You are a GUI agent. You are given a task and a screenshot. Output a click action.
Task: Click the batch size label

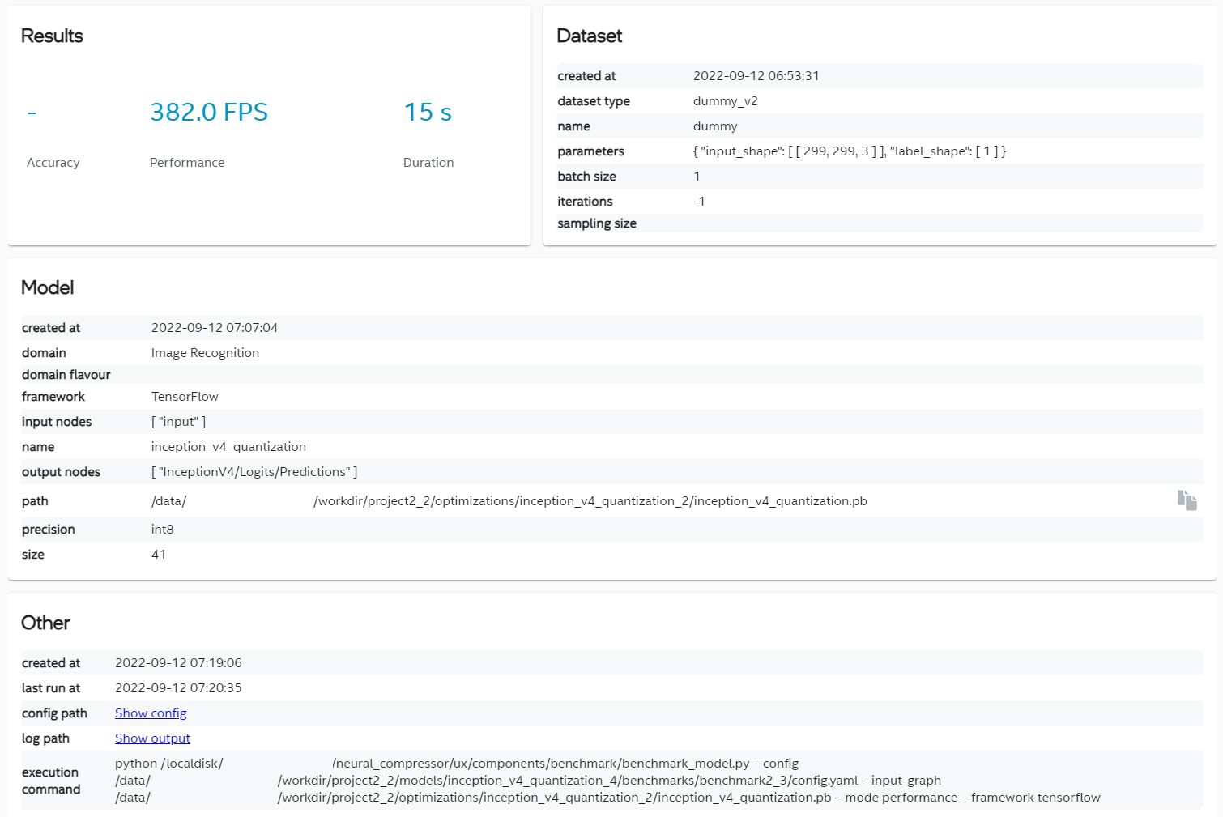pyautogui.click(x=586, y=176)
